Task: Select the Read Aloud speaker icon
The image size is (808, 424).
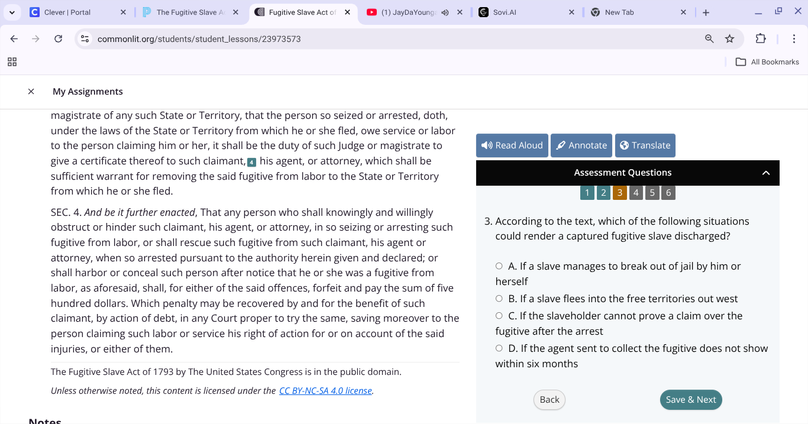Action: pyautogui.click(x=486, y=145)
